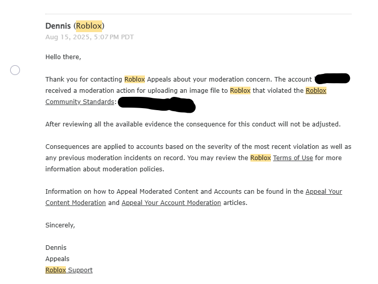The width and height of the screenshot is (378, 284).
Task: Click highlighted Roblox in the sender header
Action: point(89,26)
